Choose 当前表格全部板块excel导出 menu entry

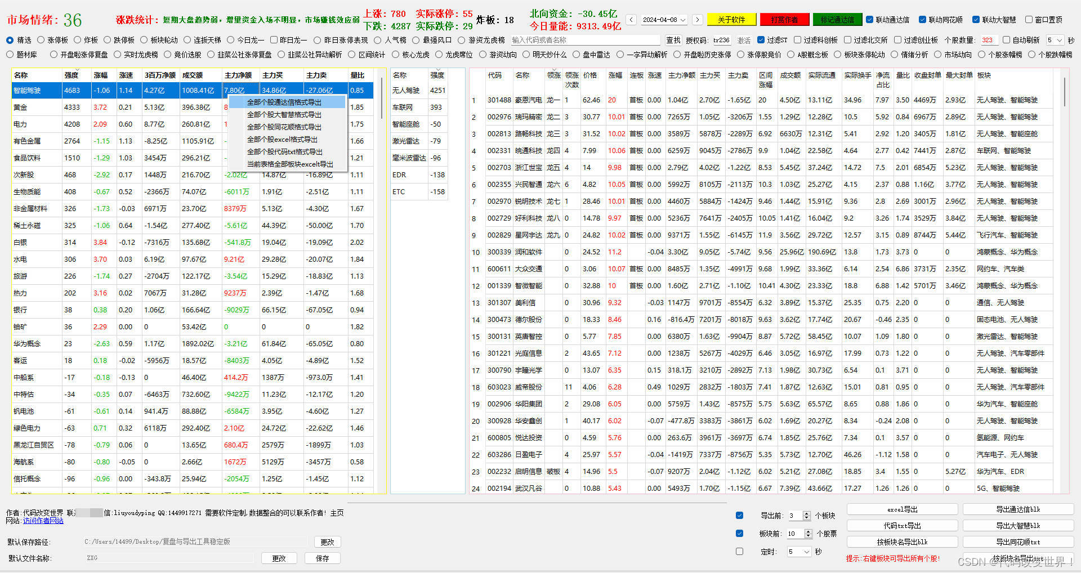coord(287,164)
